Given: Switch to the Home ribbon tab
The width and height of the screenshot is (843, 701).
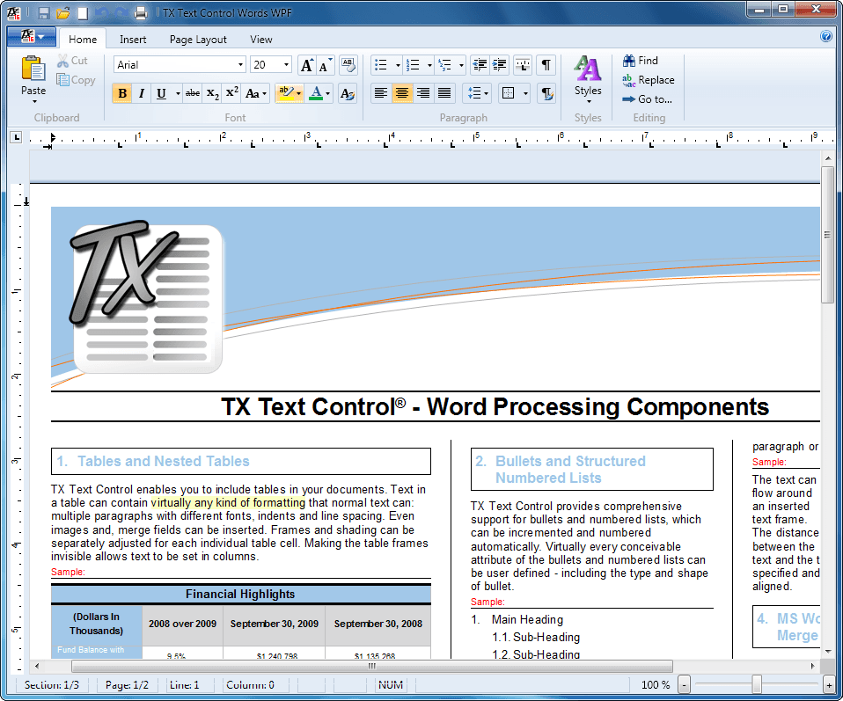Looking at the screenshot, I should pos(83,40).
